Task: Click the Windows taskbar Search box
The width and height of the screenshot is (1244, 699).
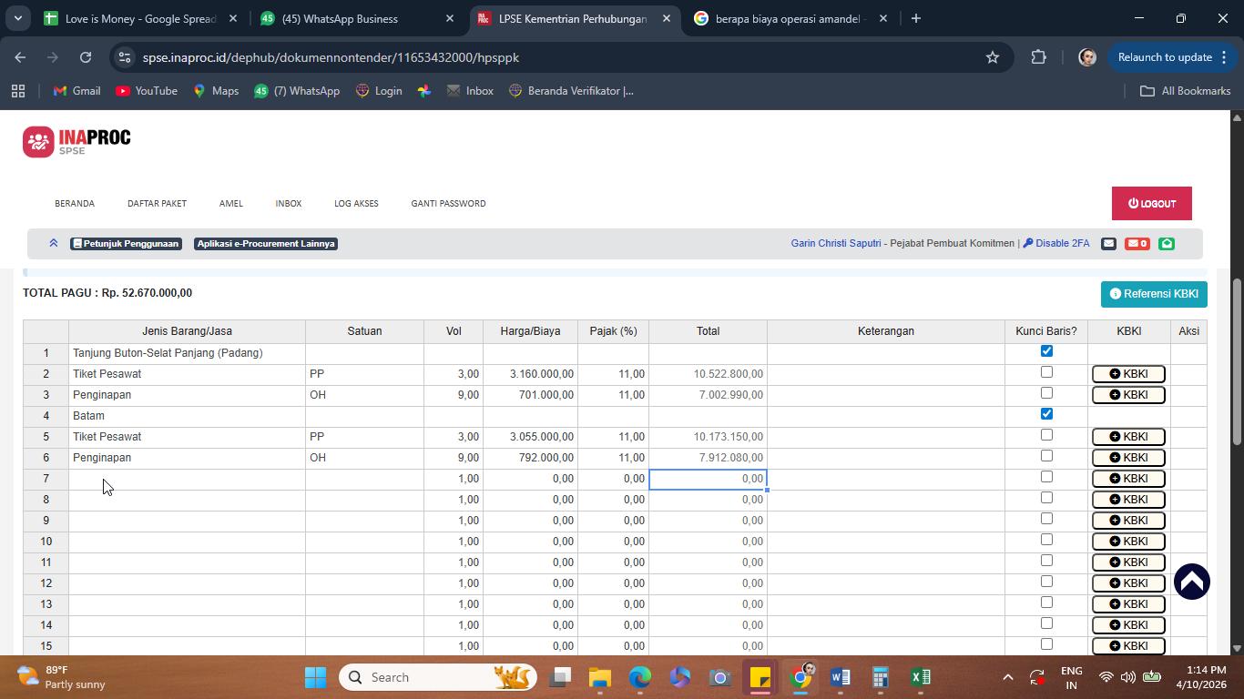Action: 439,677
